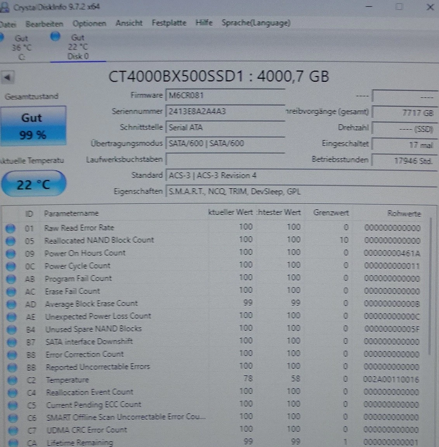Click the CrystalDiskInfo app icon in title bar
Image resolution: width=439 pixels, height=447 pixels.
4,7
